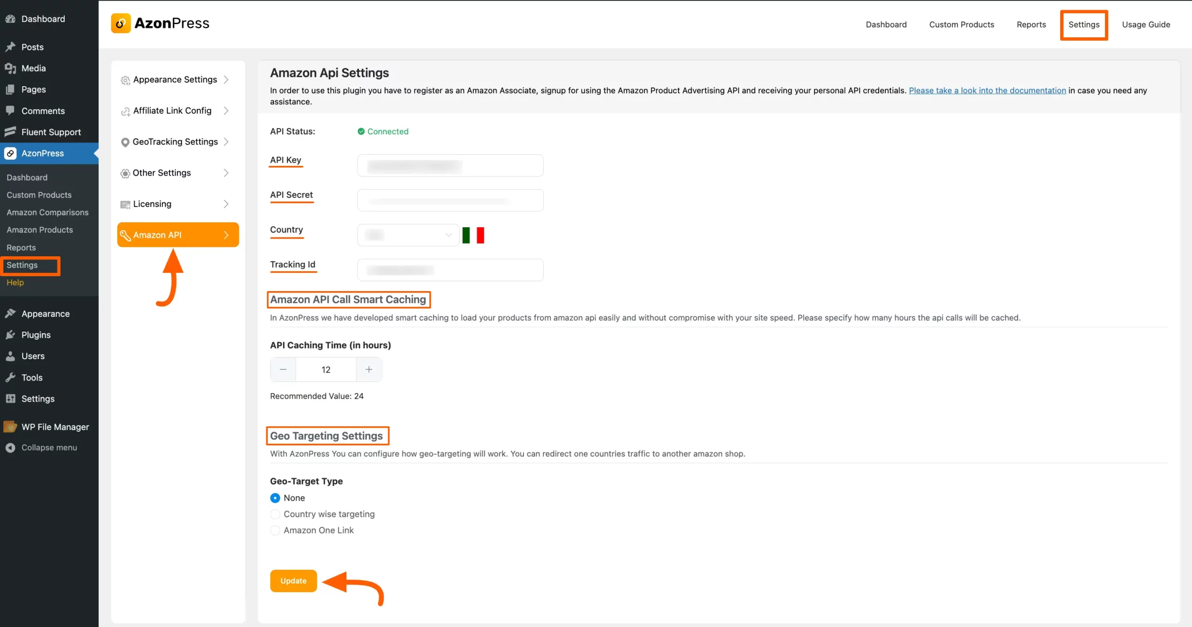Click the Media library icon

click(10, 68)
